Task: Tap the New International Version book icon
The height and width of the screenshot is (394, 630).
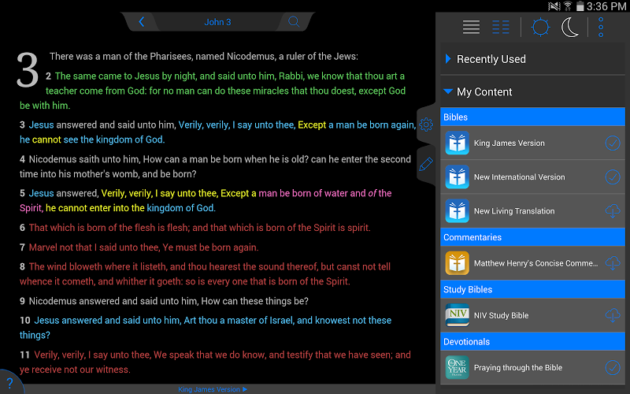Action: pyautogui.click(x=457, y=177)
